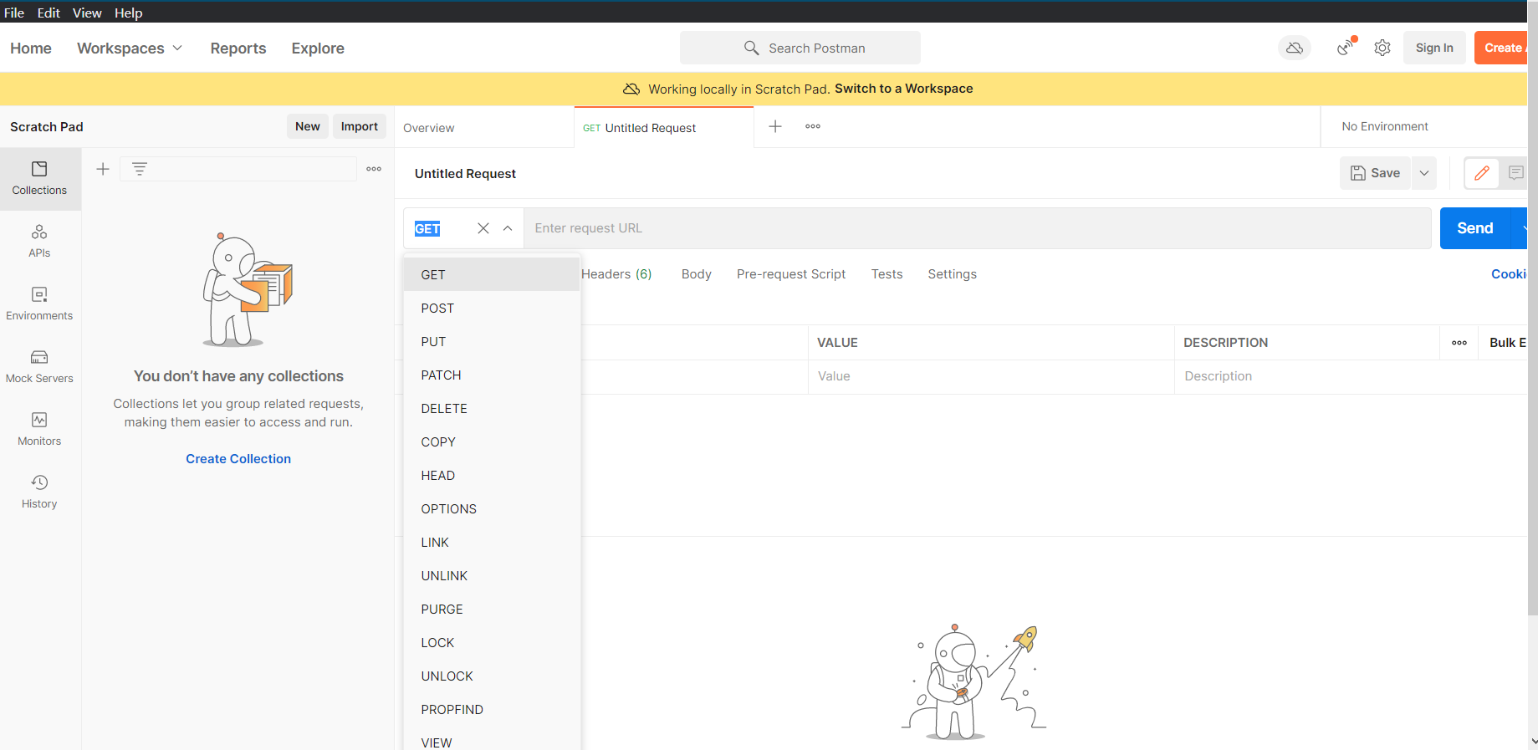Image resolution: width=1538 pixels, height=750 pixels.
Task: Open the No Environment selector
Action: (x=1385, y=126)
